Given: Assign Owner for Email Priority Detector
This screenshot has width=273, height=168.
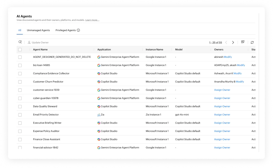Looking at the screenshot, I should coord(222,115).
